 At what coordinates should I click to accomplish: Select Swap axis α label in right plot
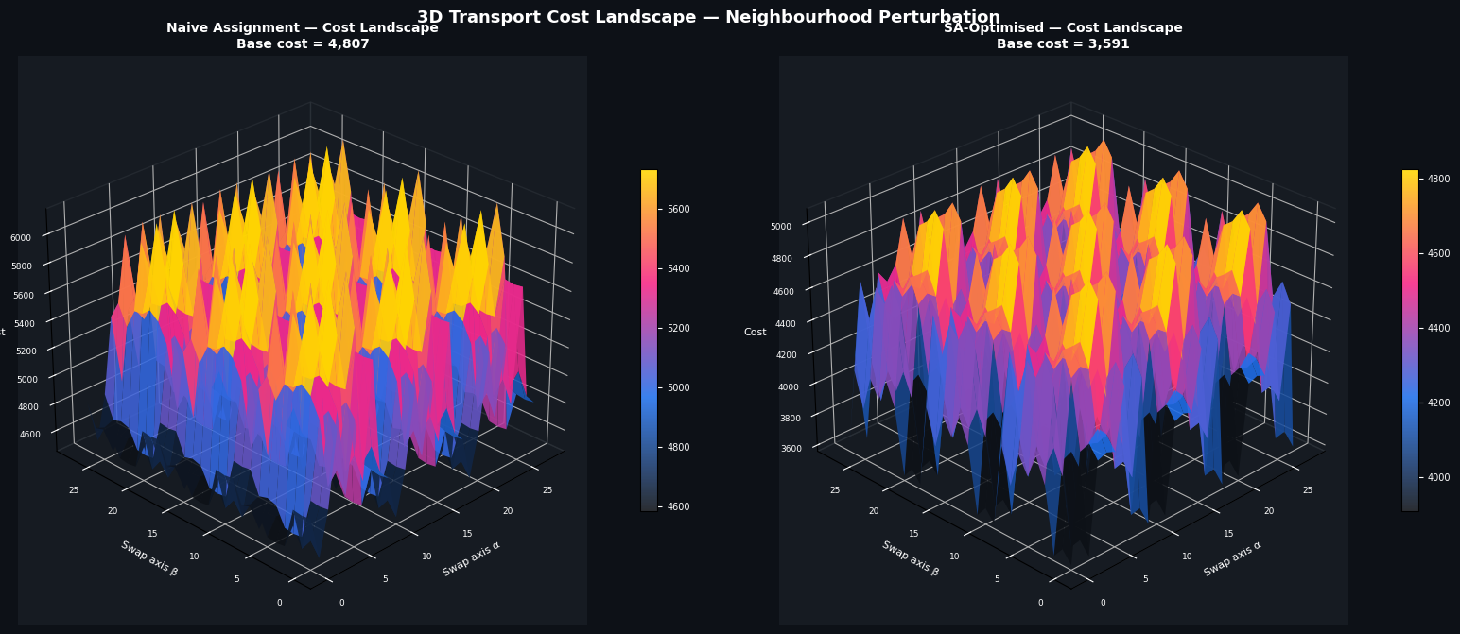pyautogui.click(x=1232, y=558)
